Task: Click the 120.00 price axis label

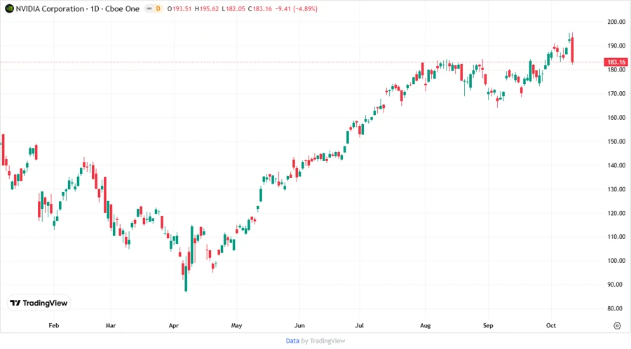Action: pyautogui.click(x=616, y=213)
